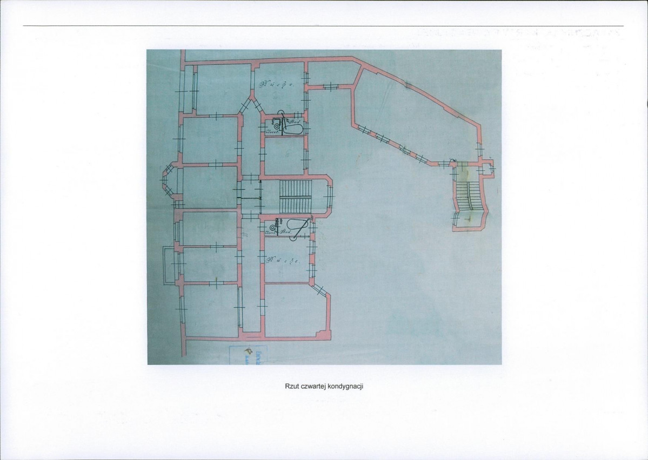Click the lower Bad text label
Screen dimensions: 648x460
coord(284,233)
